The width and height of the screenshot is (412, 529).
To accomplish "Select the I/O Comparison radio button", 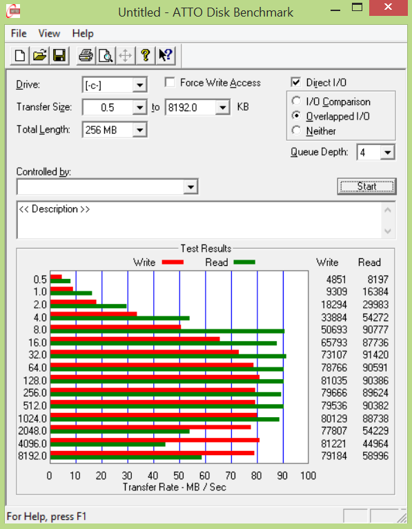I will 296,101.
